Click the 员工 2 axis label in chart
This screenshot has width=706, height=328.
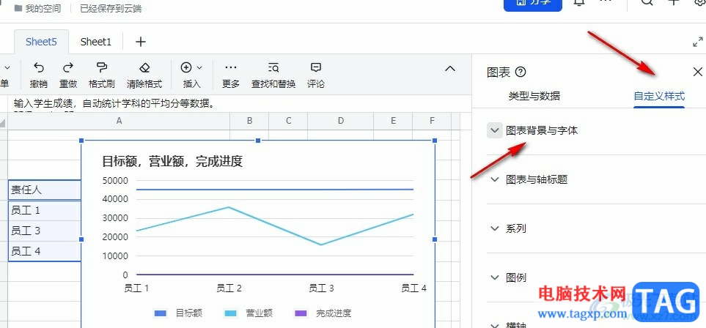click(x=229, y=288)
